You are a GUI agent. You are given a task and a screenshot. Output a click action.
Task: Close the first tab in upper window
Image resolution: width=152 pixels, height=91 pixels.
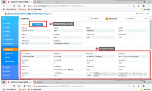click(x=31, y=2)
